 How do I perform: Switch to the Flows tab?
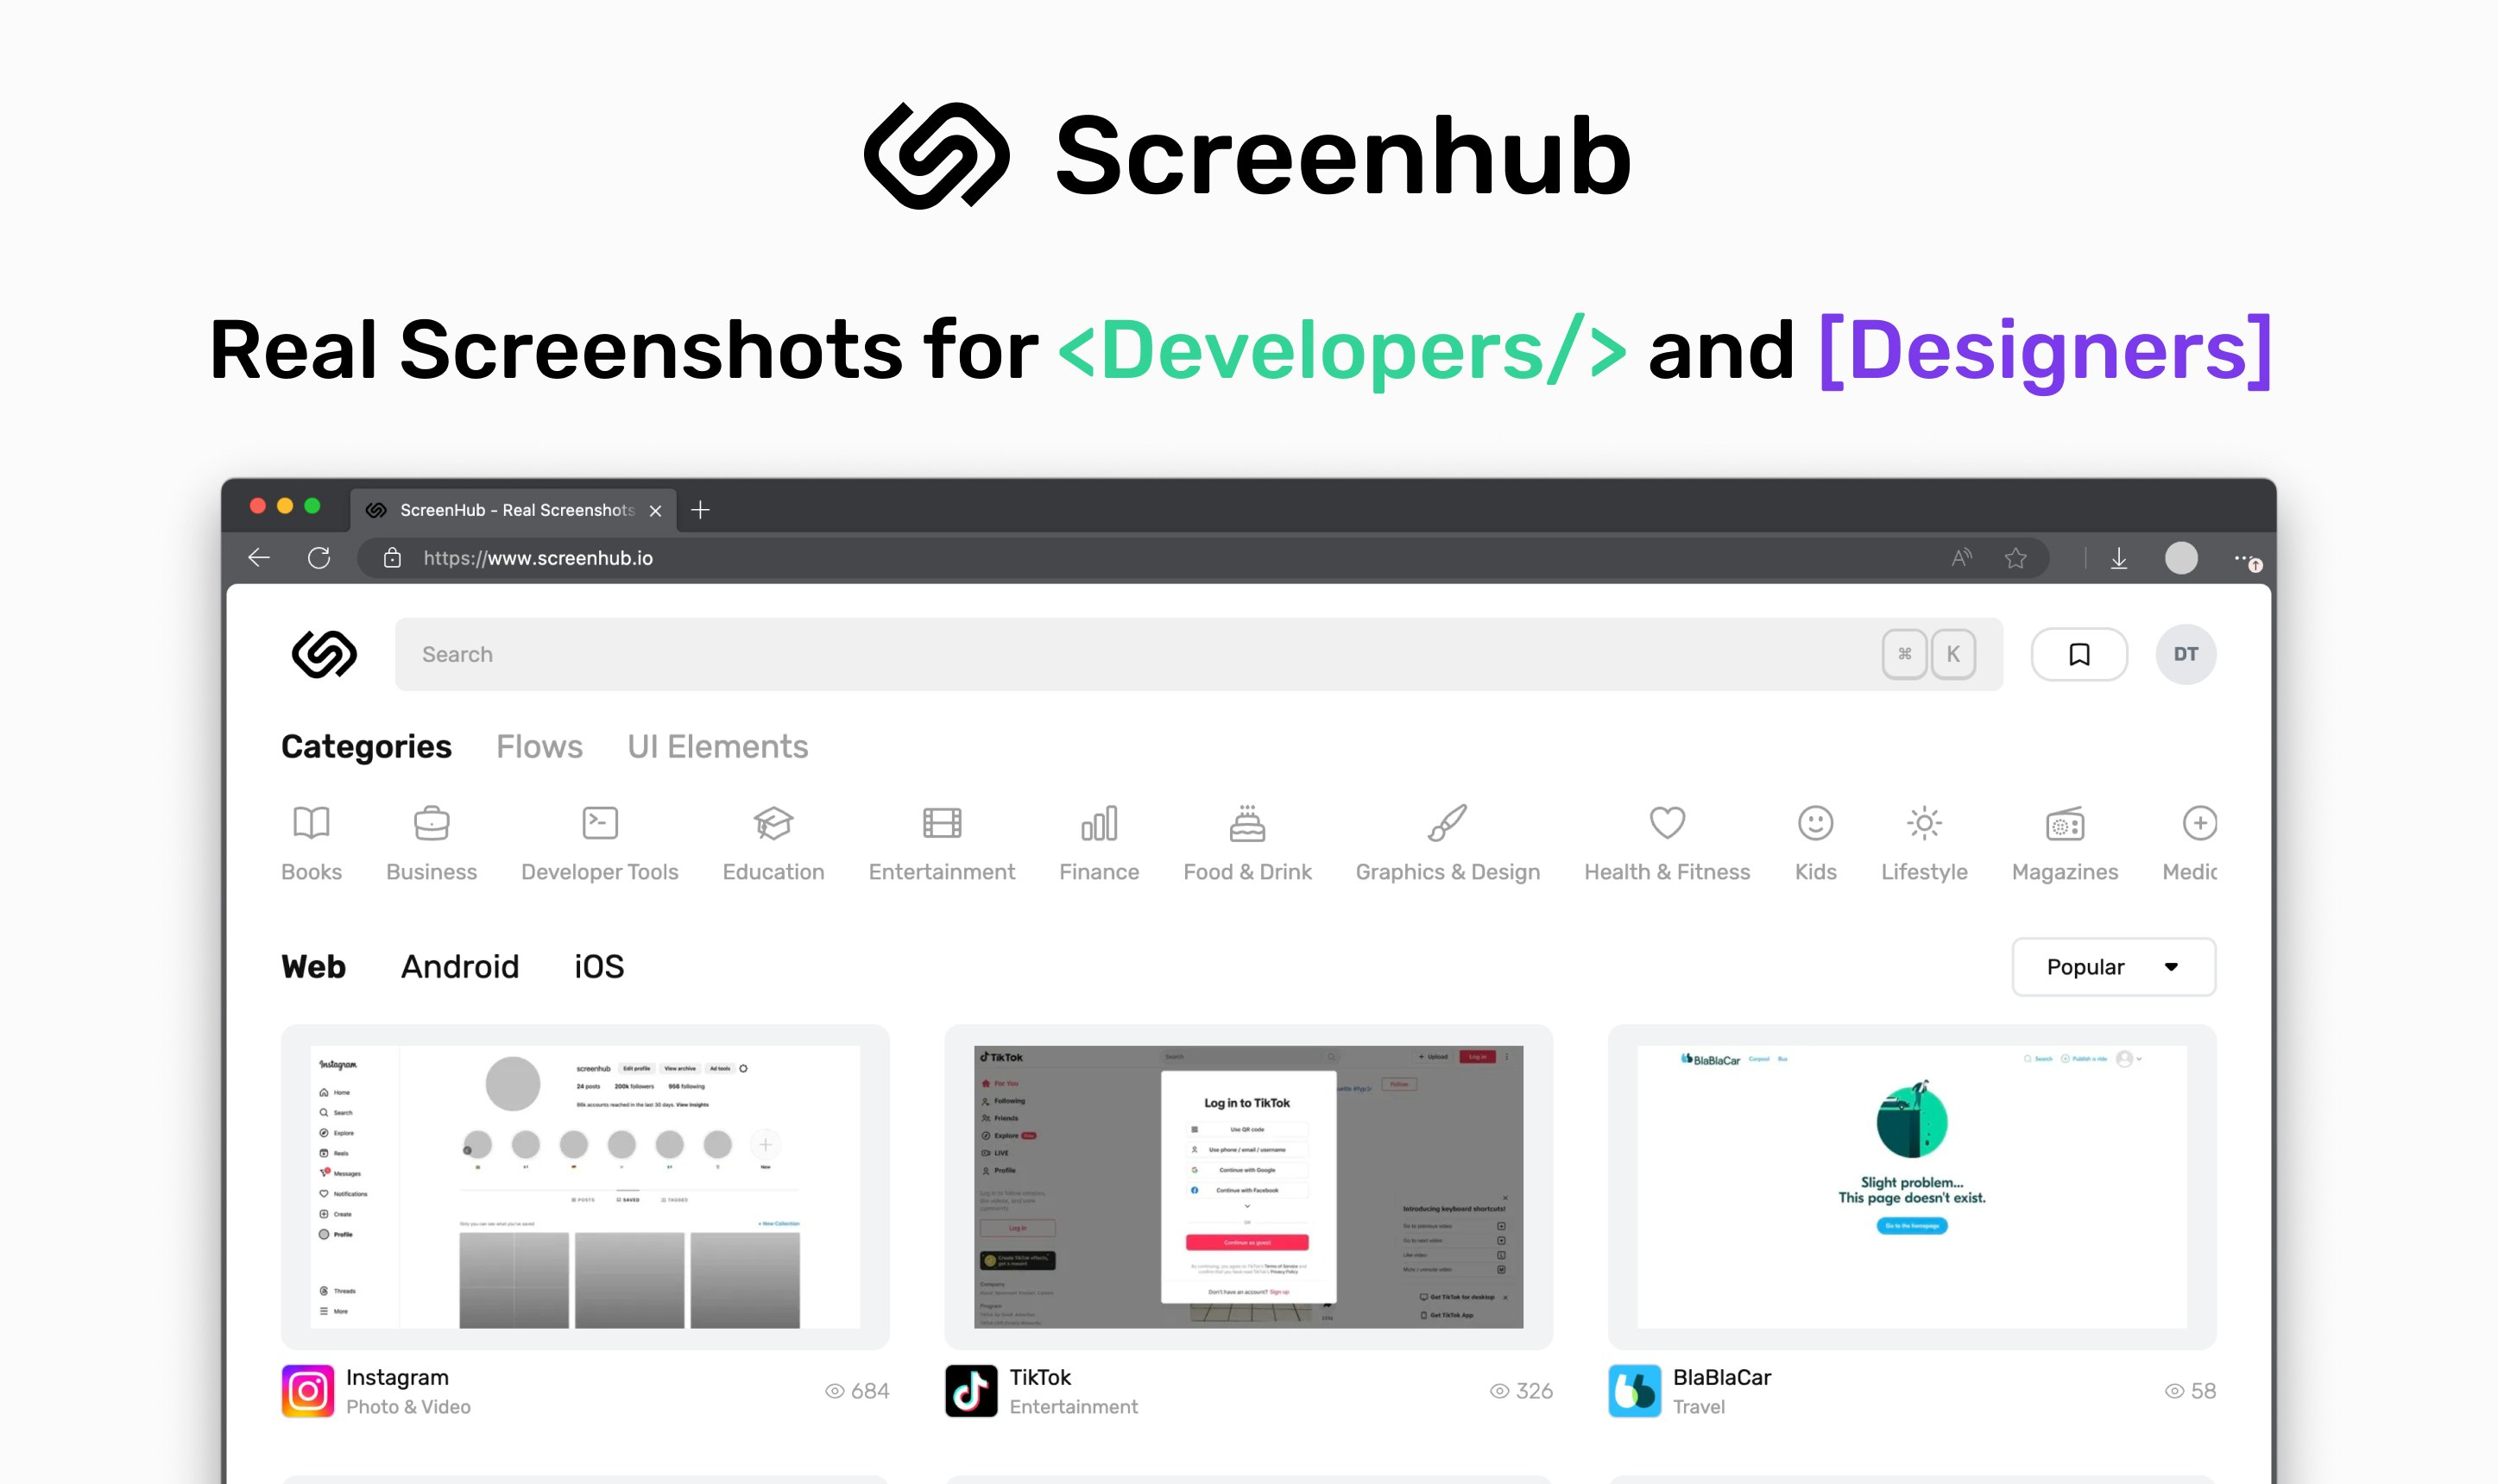tap(539, 747)
